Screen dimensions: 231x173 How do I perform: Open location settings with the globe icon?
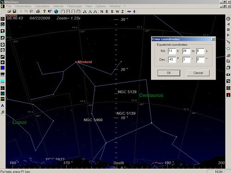56,12
